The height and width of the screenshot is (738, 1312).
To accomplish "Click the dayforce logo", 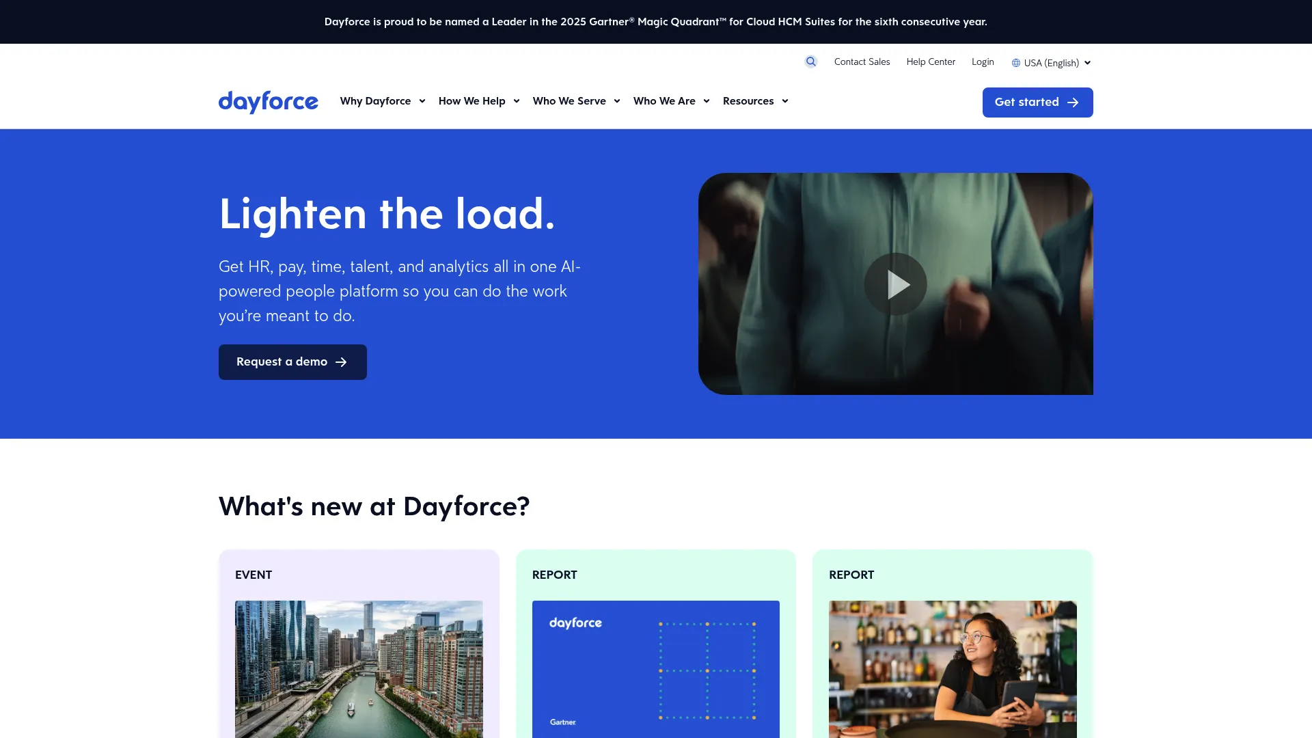I will click(268, 102).
